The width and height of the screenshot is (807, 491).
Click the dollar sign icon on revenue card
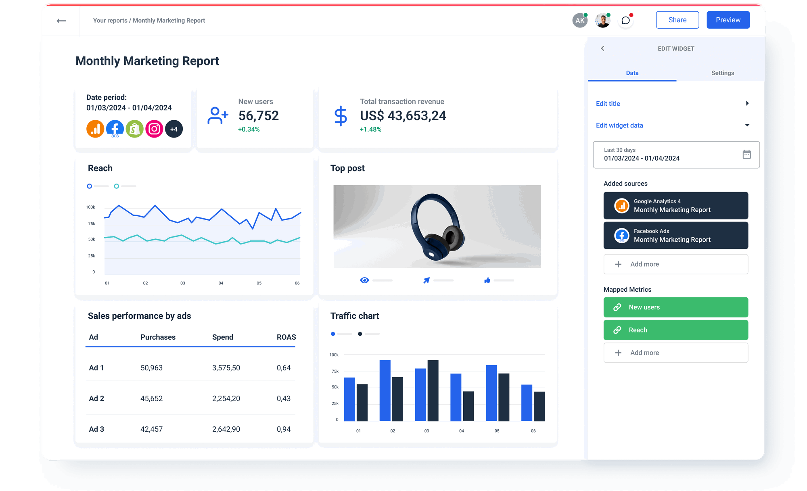point(341,116)
